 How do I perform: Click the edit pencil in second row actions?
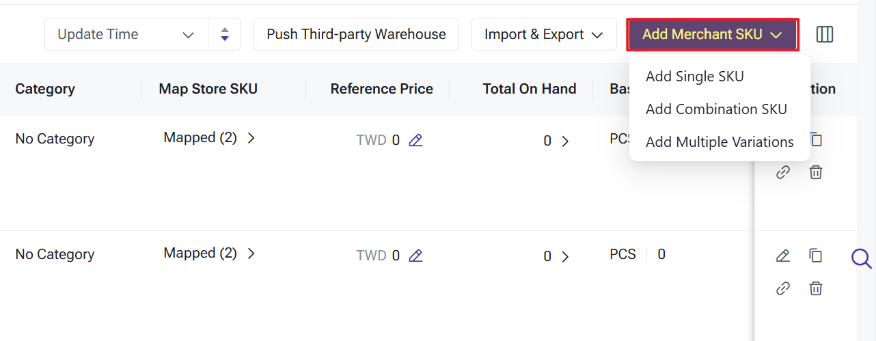tap(783, 256)
